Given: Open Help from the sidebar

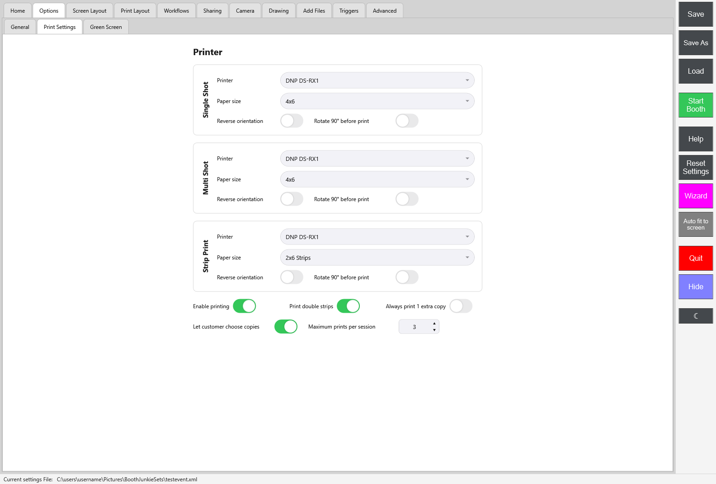Looking at the screenshot, I should click(696, 139).
